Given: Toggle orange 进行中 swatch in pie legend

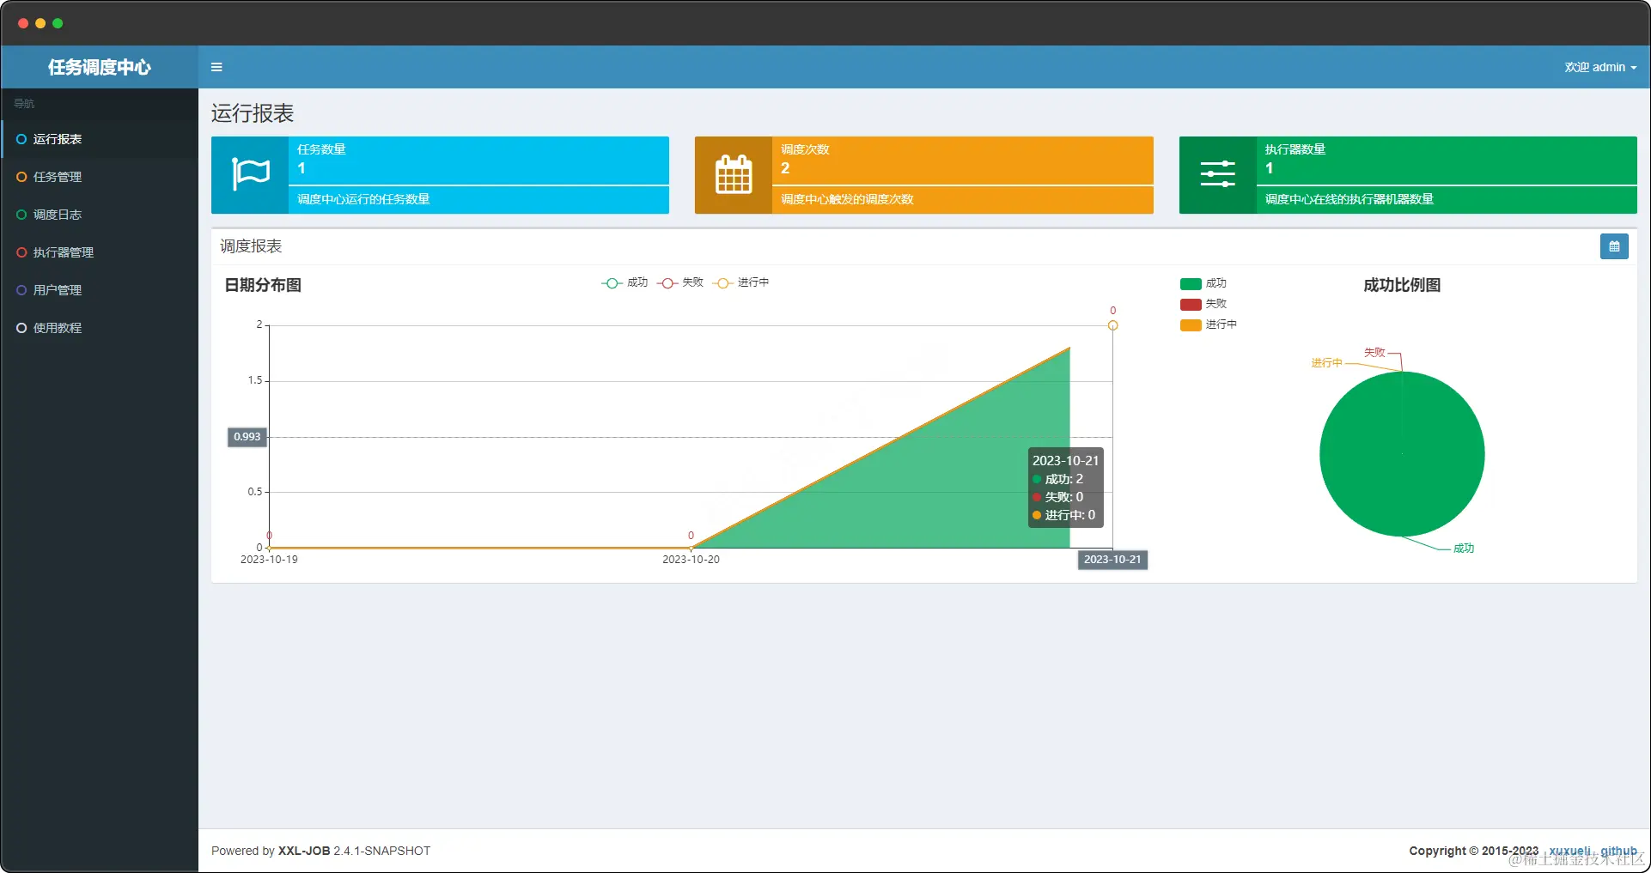Looking at the screenshot, I should [x=1191, y=324].
